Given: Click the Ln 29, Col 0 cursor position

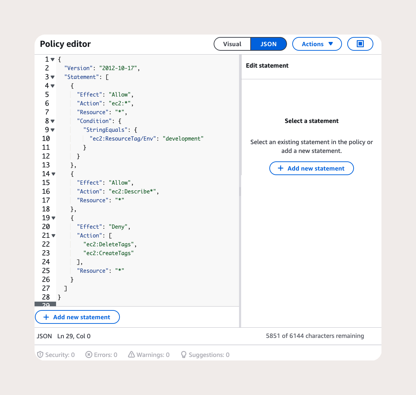Looking at the screenshot, I should 74,336.
